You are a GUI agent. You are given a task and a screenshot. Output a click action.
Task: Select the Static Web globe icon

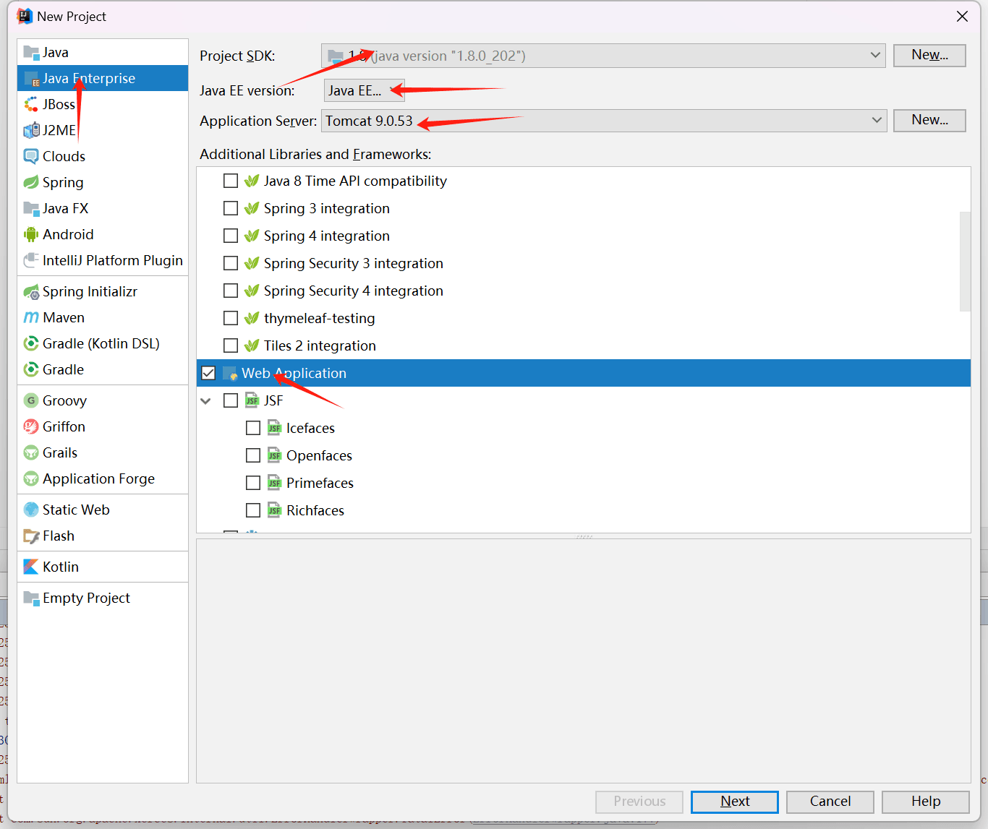31,510
